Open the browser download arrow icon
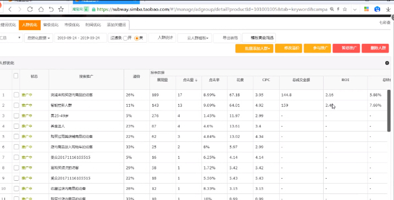394x200 pixels. pos(388,9)
